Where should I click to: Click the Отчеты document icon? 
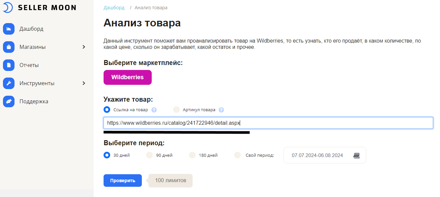click(x=9, y=65)
